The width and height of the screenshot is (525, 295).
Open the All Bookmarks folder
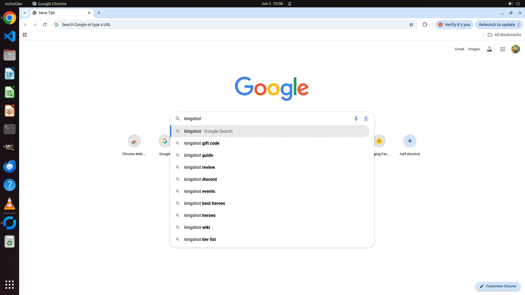point(504,35)
